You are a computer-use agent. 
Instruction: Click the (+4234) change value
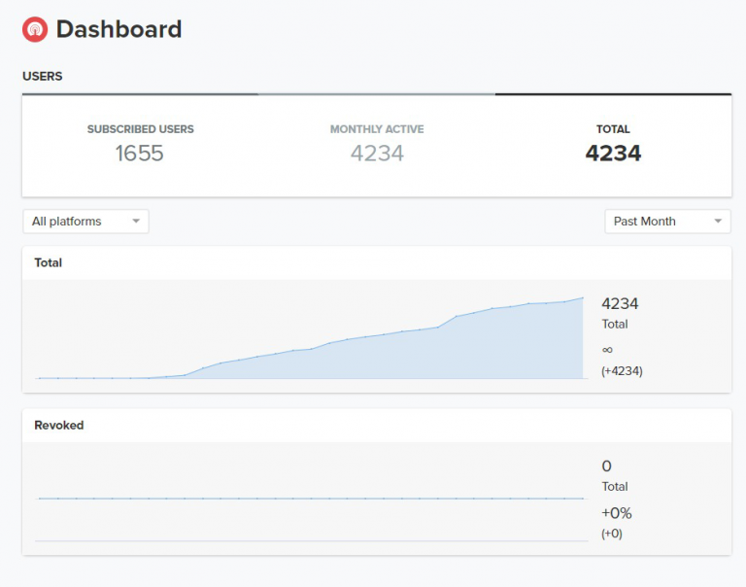[x=622, y=370]
